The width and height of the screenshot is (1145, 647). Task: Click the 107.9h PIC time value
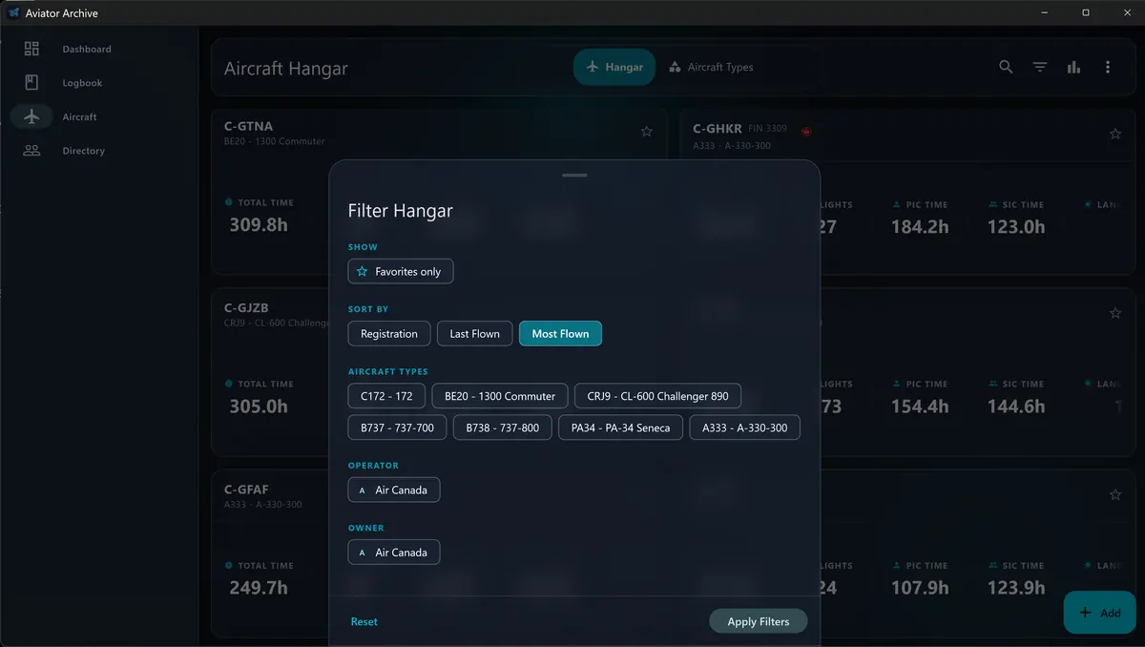coord(920,588)
